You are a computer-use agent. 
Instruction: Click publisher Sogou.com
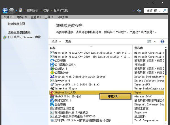coord(141,113)
